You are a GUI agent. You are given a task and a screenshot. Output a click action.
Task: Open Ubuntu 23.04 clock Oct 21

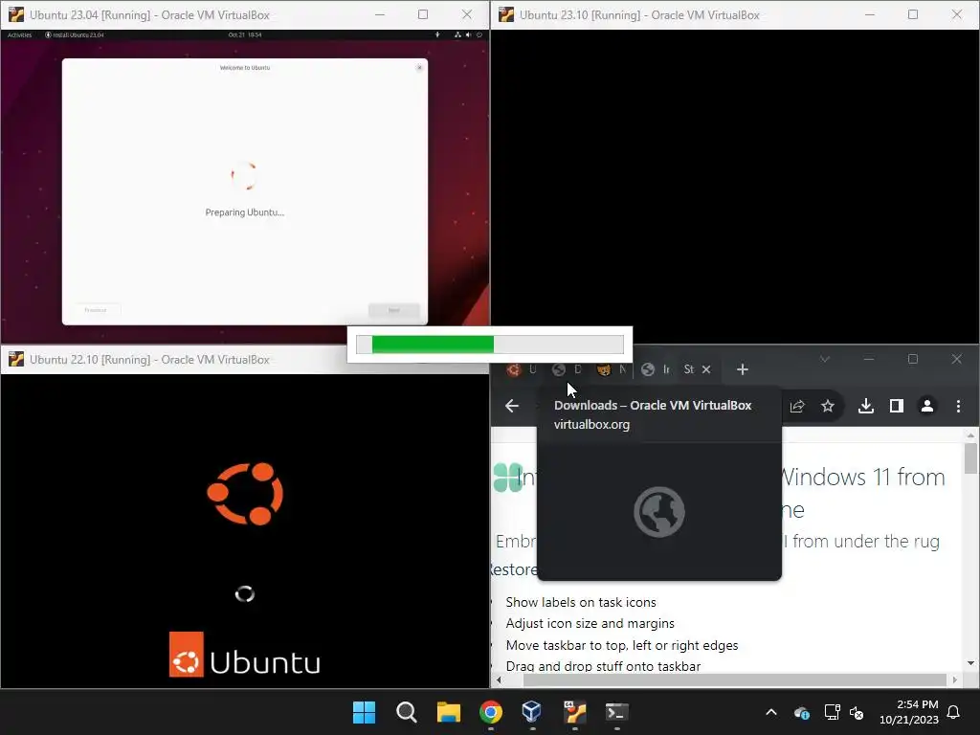[x=245, y=35]
